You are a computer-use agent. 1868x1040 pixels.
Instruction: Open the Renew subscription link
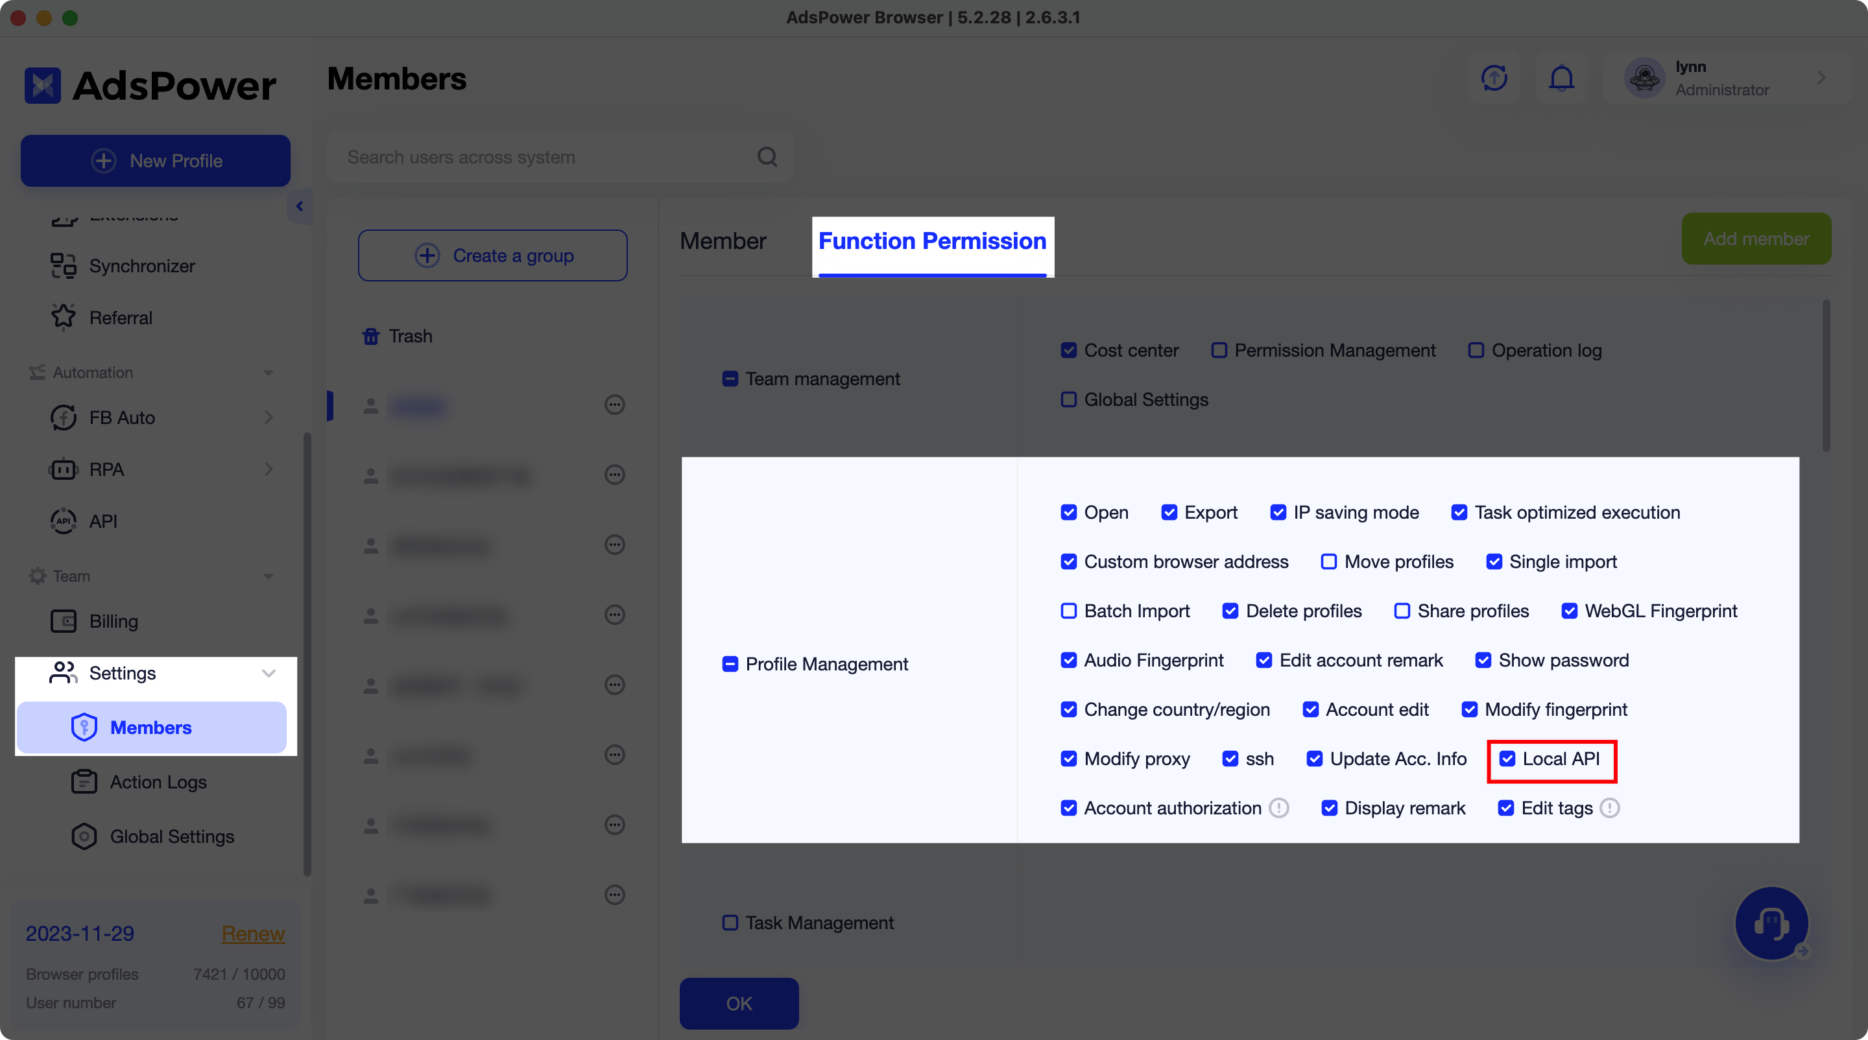(x=253, y=934)
